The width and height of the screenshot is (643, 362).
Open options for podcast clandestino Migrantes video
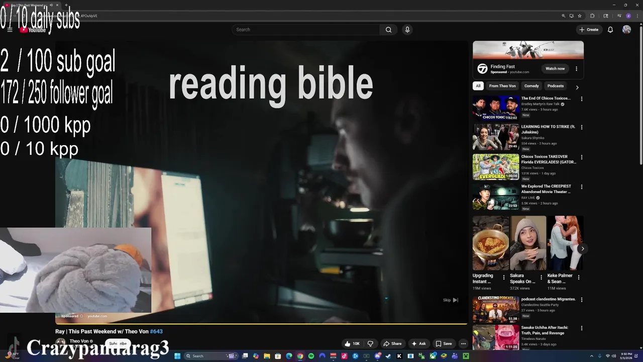tap(582, 300)
